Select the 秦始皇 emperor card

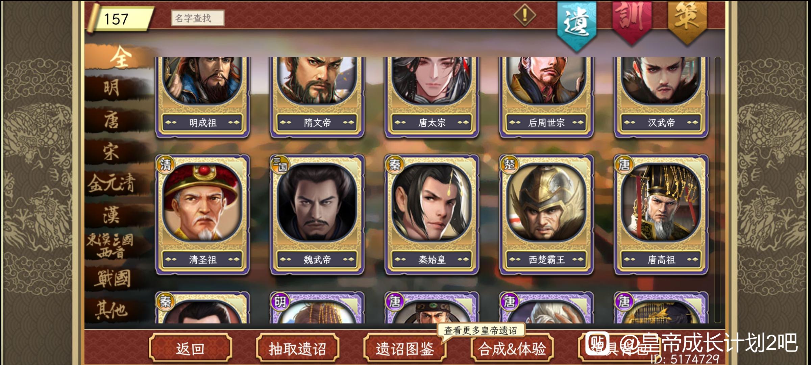click(432, 215)
